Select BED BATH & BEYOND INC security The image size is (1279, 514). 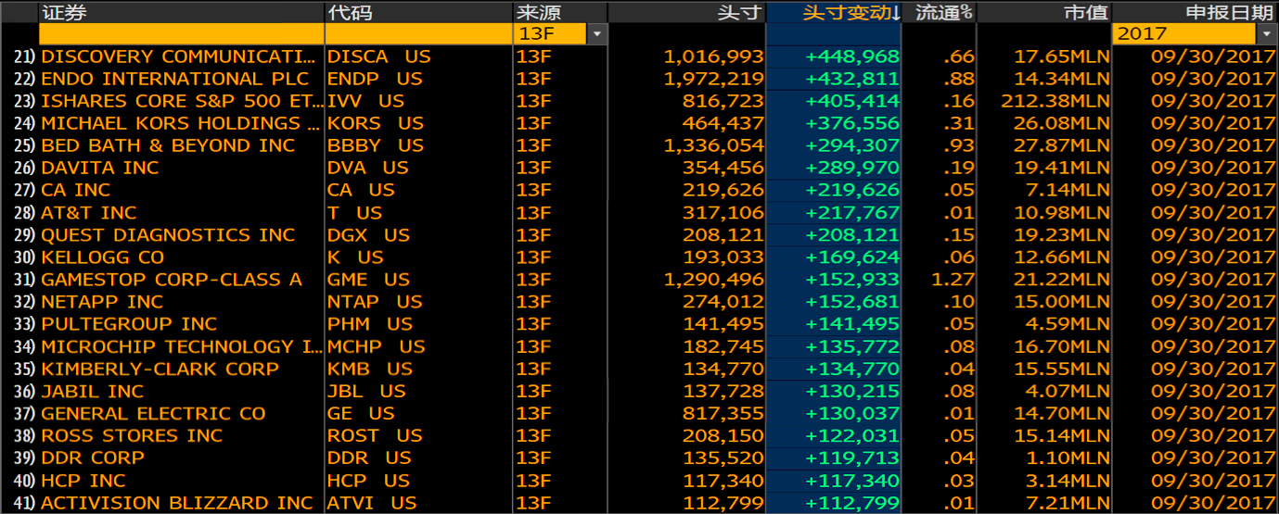coord(168,145)
